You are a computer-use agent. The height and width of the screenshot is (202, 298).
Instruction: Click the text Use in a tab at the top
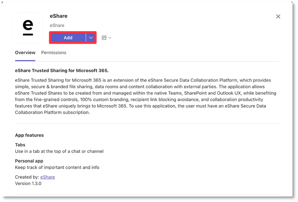click(59, 151)
